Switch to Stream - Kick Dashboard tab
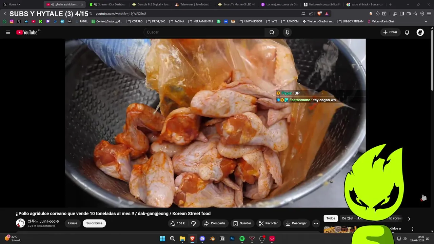The width and height of the screenshot is (434, 244). [107, 4]
